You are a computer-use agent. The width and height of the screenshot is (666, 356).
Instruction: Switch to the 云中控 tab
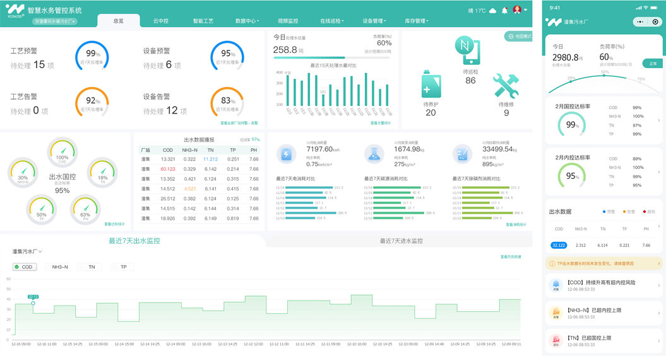click(161, 21)
